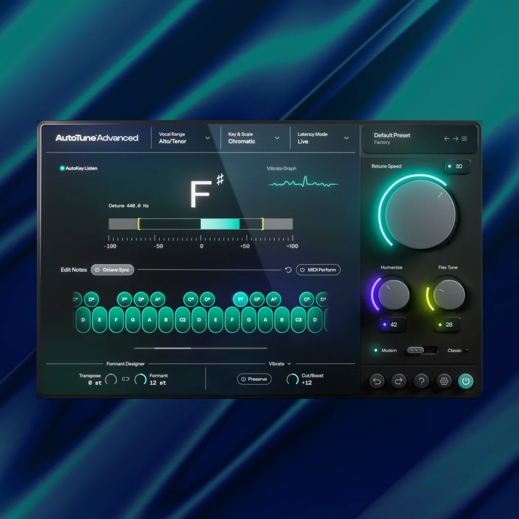Open help with the question mark icon
This screenshot has height=519, width=519.
coord(421,381)
